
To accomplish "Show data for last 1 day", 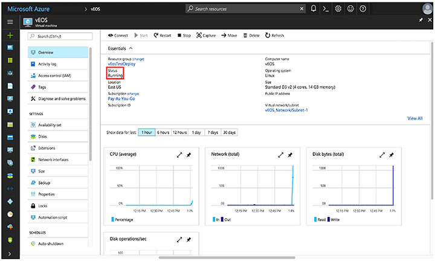I will [x=196, y=132].
